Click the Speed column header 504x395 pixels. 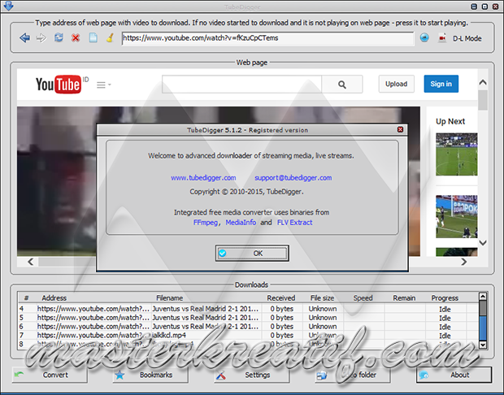(x=363, y=298)
